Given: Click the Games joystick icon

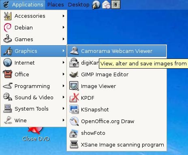Looking at the screenshot, I should tap(8, 39).
